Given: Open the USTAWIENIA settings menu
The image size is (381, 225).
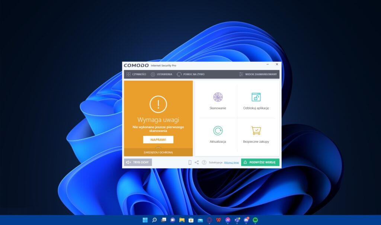Looking at the screenshot, I should (161, 74).
